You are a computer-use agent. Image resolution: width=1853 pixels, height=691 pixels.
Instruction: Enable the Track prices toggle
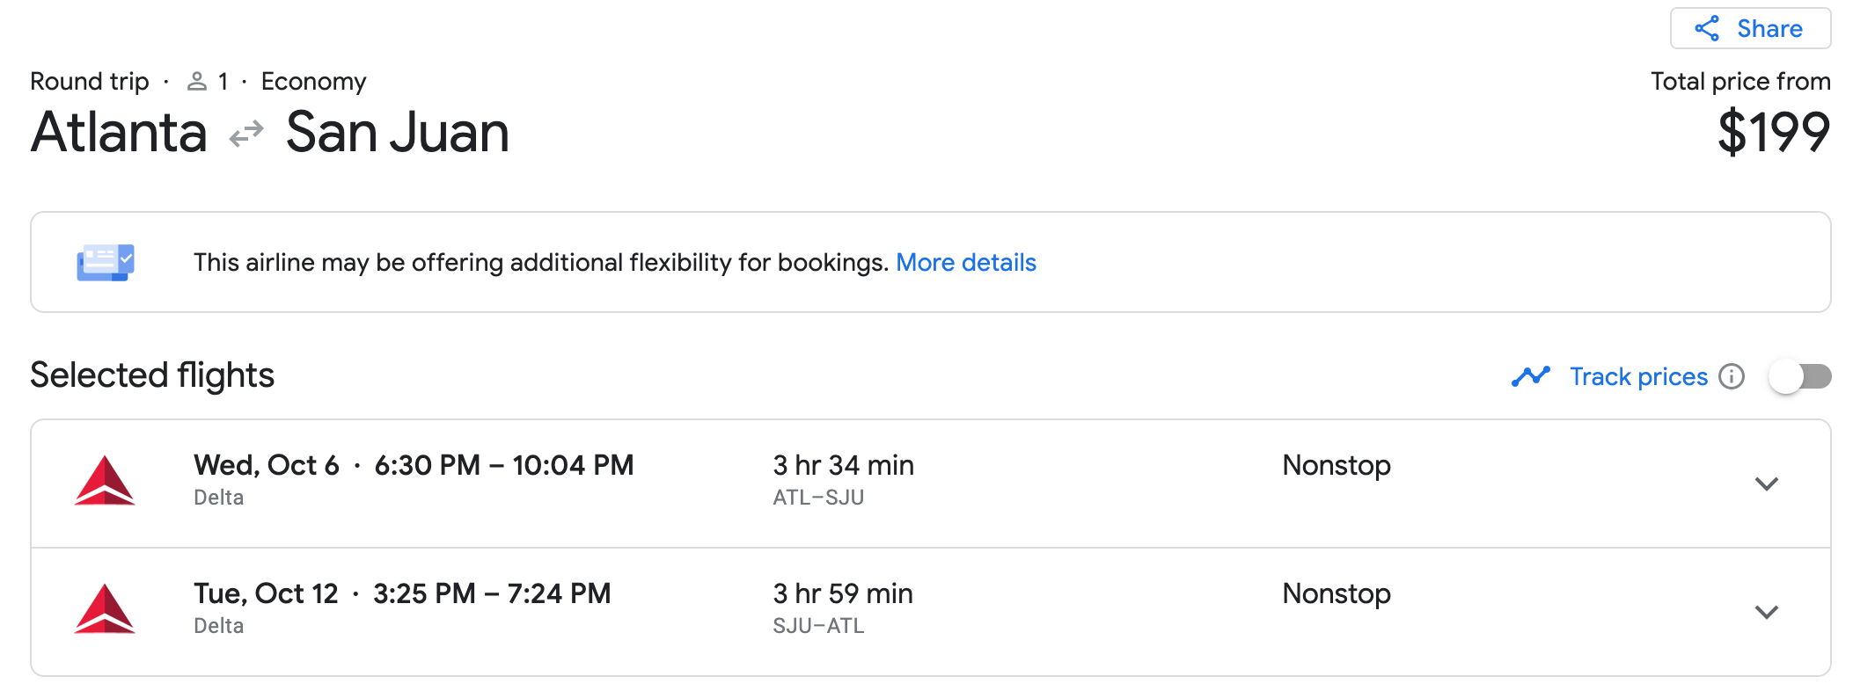point(1799,377)
